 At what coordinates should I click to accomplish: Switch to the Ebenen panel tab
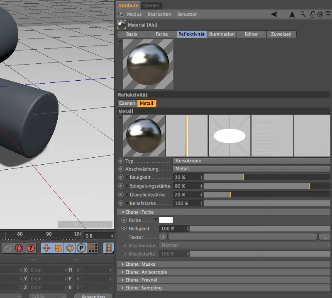pyautogui.click(x=151, y=5)
